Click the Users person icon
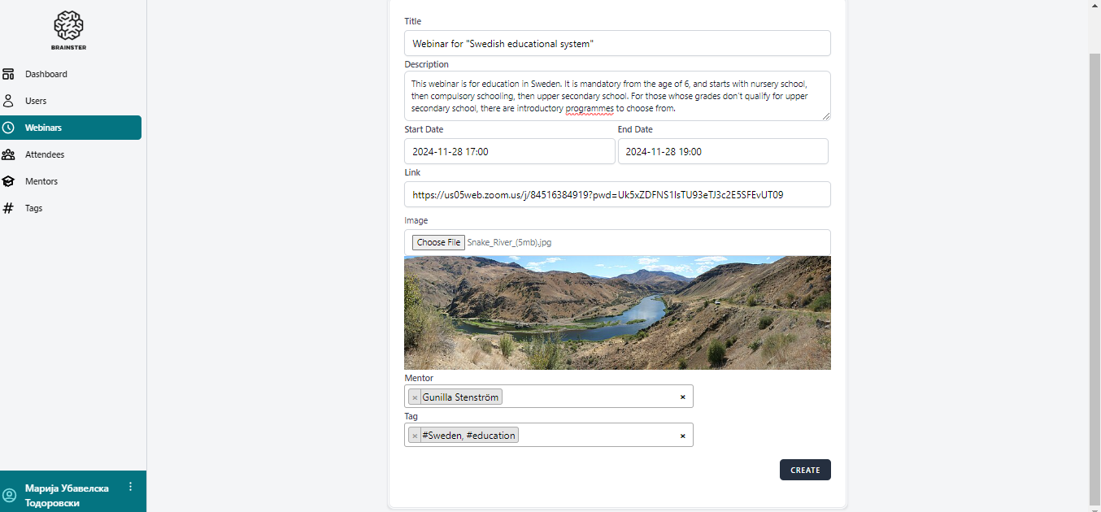The height and width of the screenshot is (512, 1101). point(8,101)
